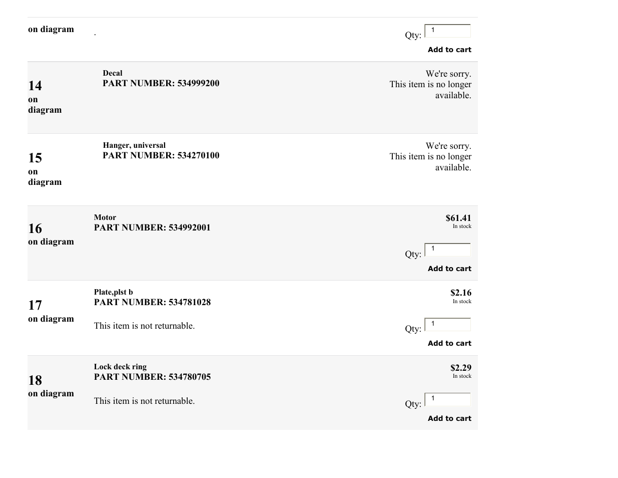Focus the Qty field for Lock deck ring
618x478 pixels.
coord(448,399)
